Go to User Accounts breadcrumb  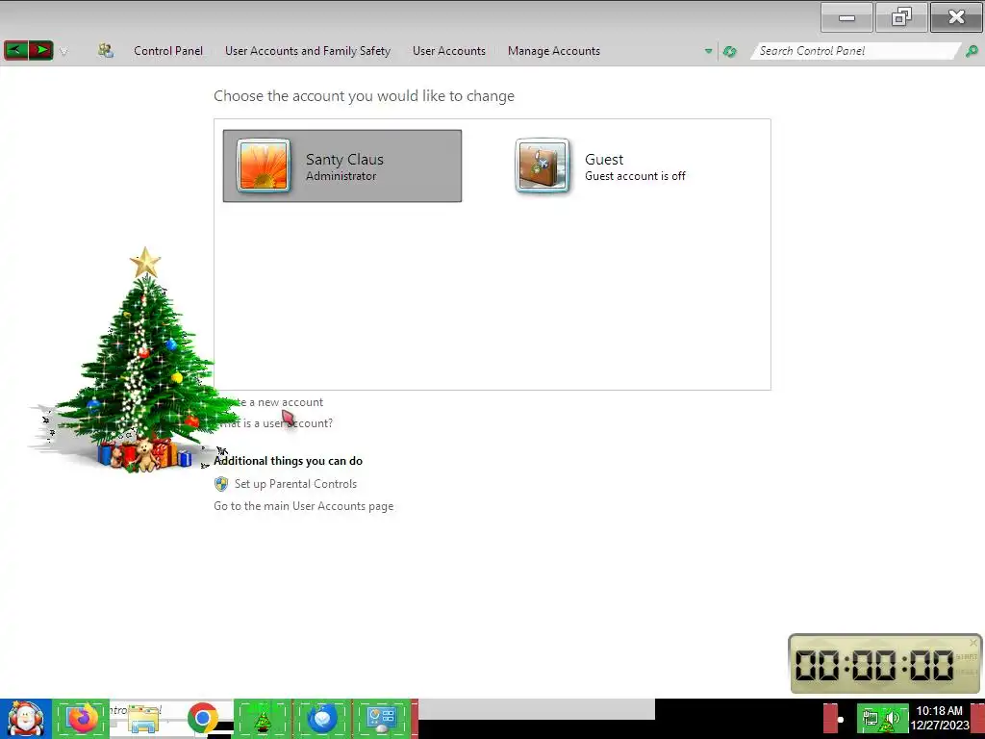449,51
